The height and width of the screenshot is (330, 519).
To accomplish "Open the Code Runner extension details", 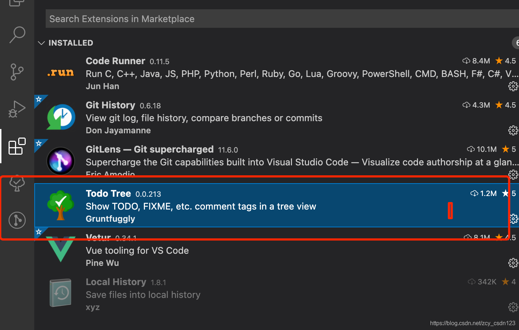I will (x=115, y=61).
